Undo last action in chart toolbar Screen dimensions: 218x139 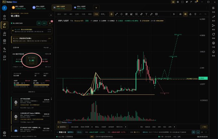(200, 14)
